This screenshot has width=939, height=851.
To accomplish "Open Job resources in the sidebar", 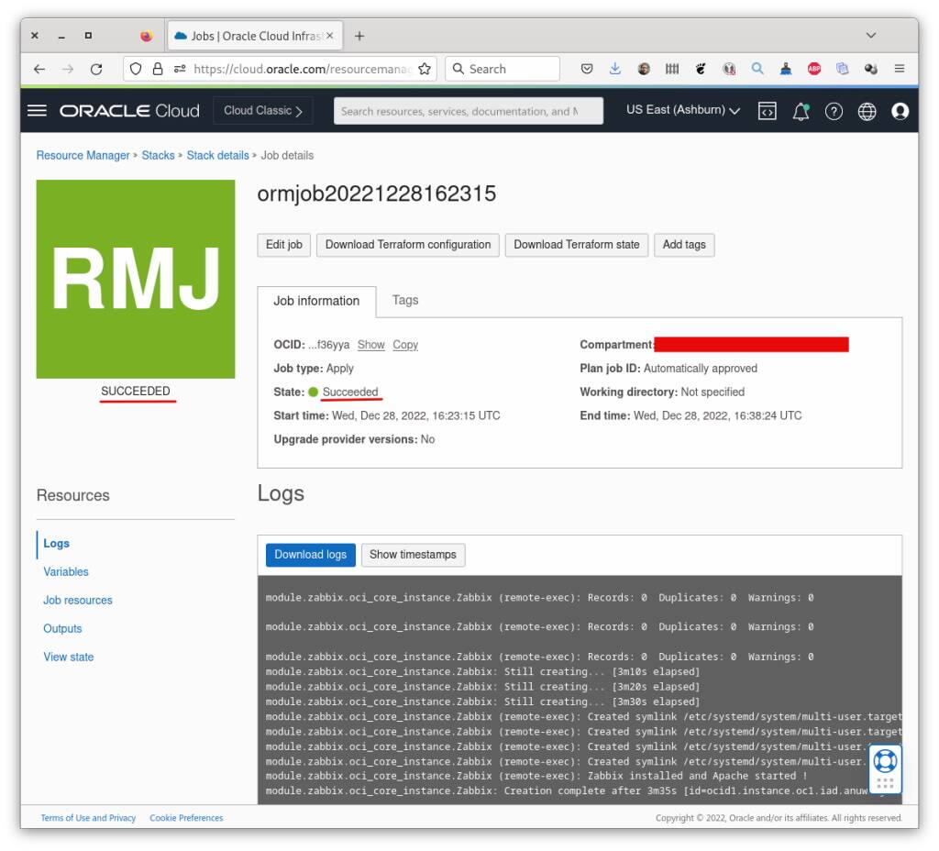I will point(78,600).
